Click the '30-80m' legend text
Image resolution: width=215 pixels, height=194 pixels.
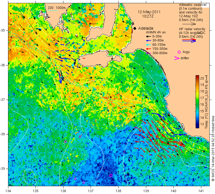[x=158, y=40]
